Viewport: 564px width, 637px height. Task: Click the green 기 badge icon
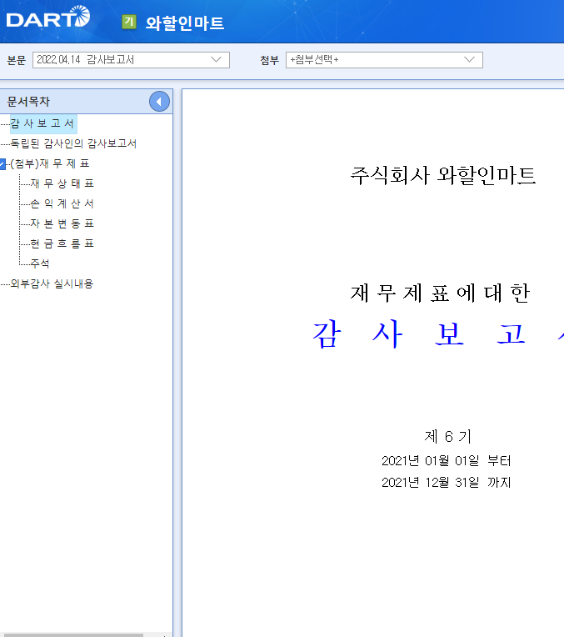pyautogui.click(x=129, y=22)
